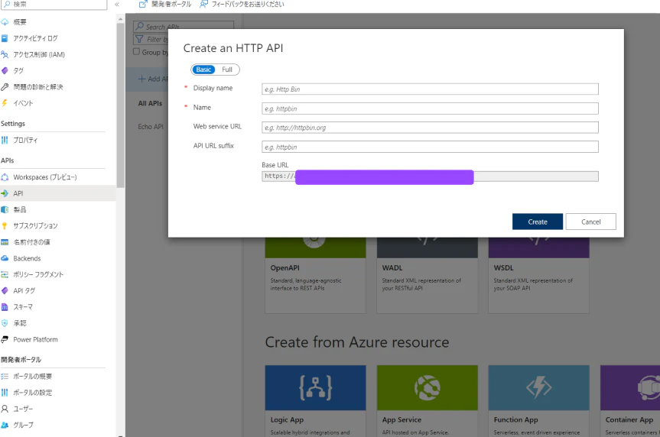Select Workspaces (プレビュー) icon
This screenshot has width=660, height=437.
5,177
